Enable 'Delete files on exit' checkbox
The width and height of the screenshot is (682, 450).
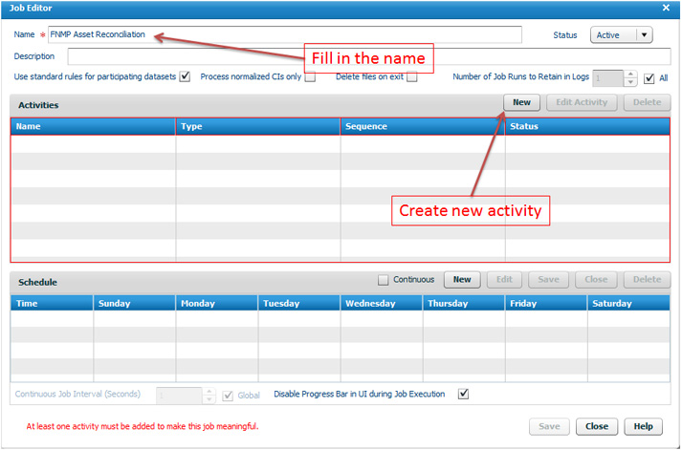pyautogui.click(x=412, y=77)
